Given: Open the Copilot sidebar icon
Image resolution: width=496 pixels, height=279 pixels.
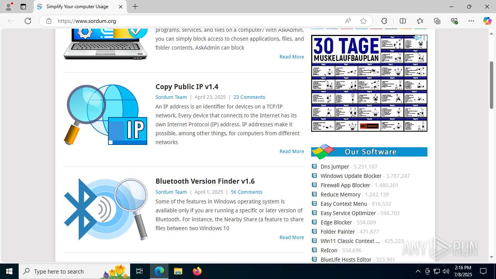Looking at the screenshot, I should click(x=487, y=21).
